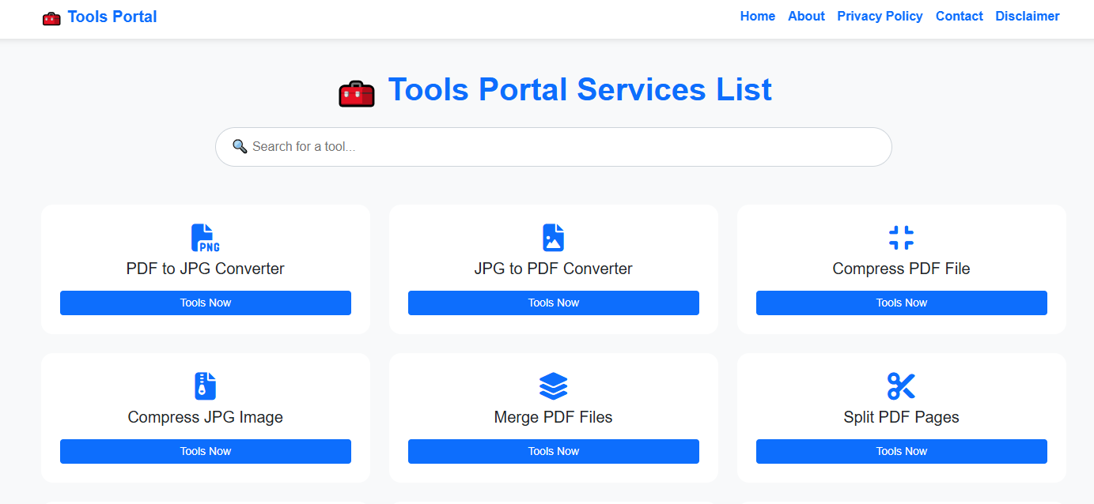Click the JPG to PDF image icon
Viewport: 1094px width, 504px height.
point(553,238)
